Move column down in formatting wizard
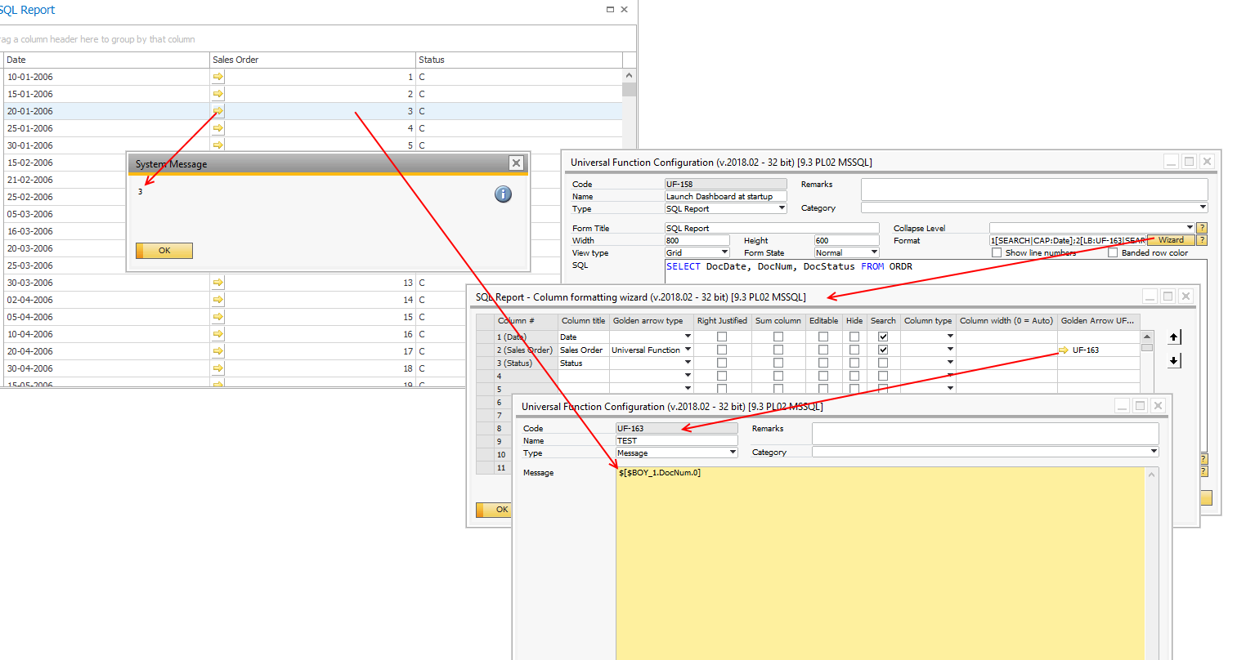 click(x=1174, y=360)
